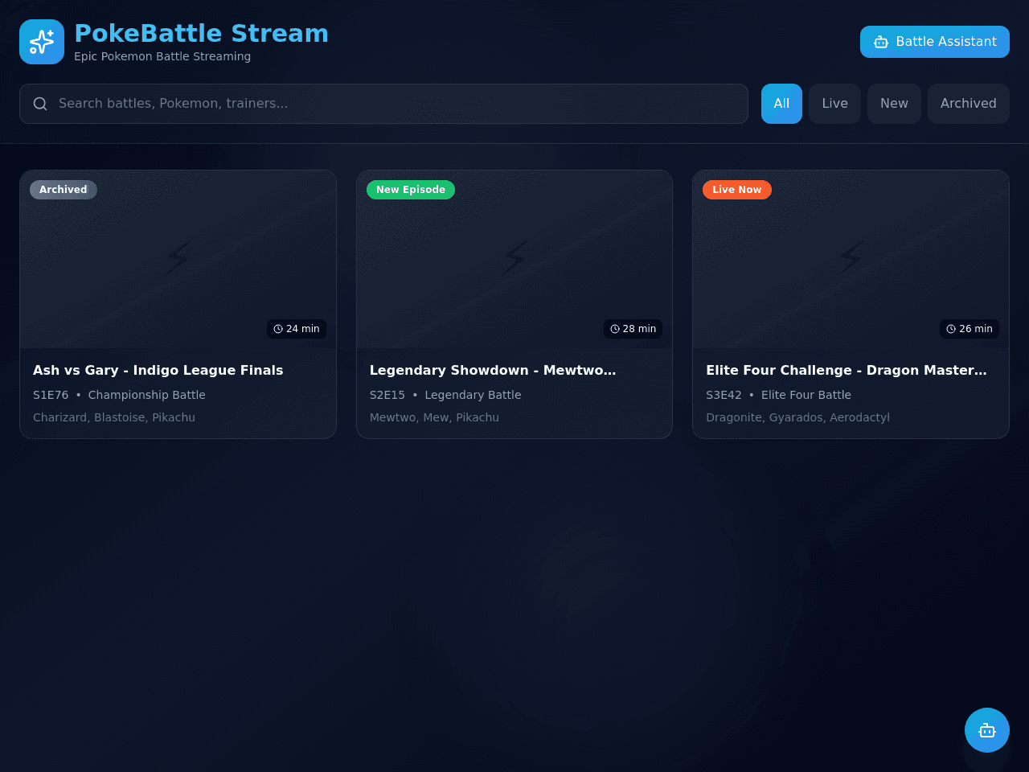This screenshot has height=772, width=1029.
Task: Focus the Search battles, Pokemon, trainers field
Action: click(x=383, y=104)
